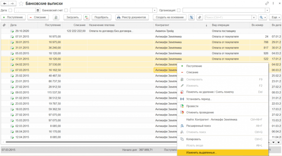282x156 pixels.
Task: Select Отменить проведение from context menu
Action: pos(200,112)
